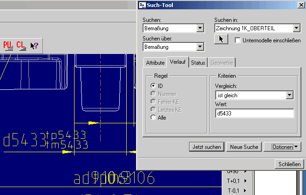Open the Suchen in dropdown
306x195 pixels.
point(296,28)
